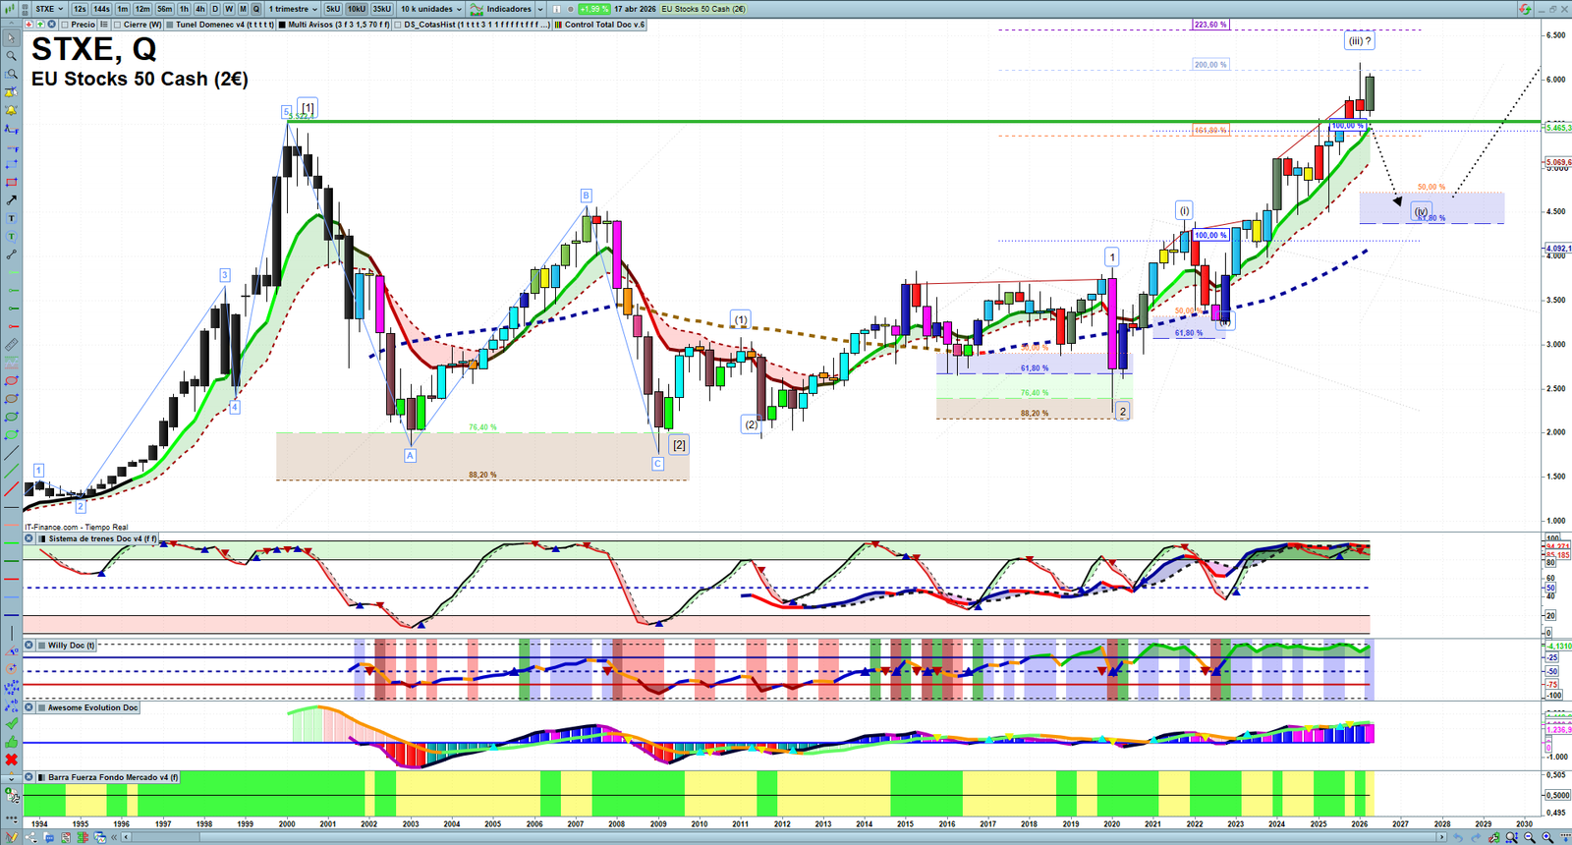
Task: Select the Q quarterly timeframe tab
Action: [x=256, y=9]
